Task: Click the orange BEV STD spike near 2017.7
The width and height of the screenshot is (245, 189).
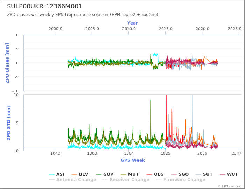Action: click(x=185, y=126)
